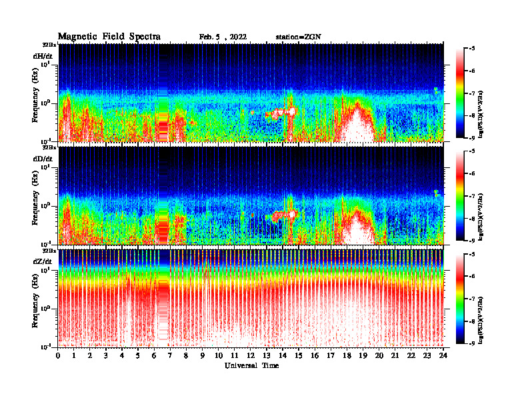Click the "dZ/dt" panel label
528x408 pixels.
[43, 261]
